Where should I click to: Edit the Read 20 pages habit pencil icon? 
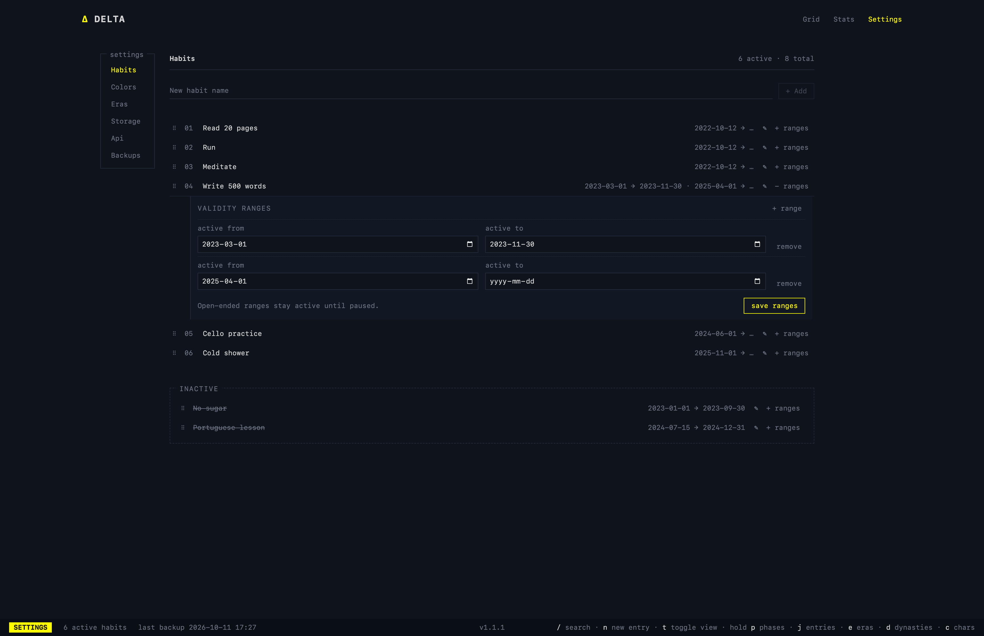764,128
